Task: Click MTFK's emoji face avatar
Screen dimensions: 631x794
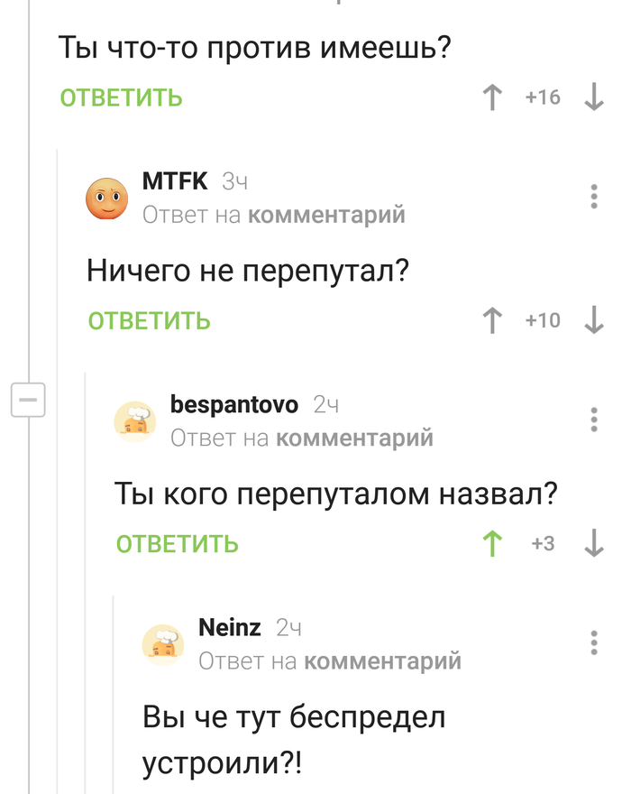Action: click(106, 198)
